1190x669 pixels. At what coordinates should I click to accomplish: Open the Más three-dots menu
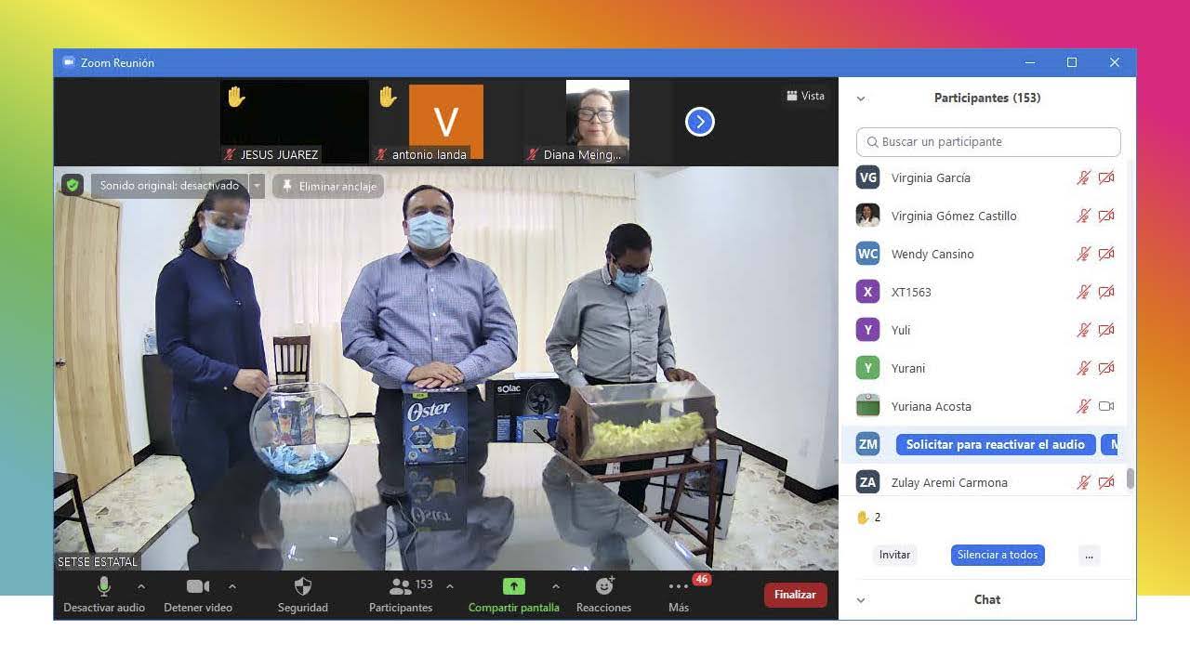pos(679,586)
